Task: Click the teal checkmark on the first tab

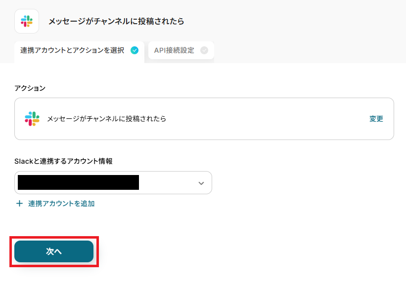Action: tap(135, 50)
